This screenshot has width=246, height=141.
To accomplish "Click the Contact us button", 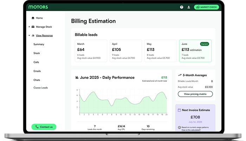I will 44,127.
